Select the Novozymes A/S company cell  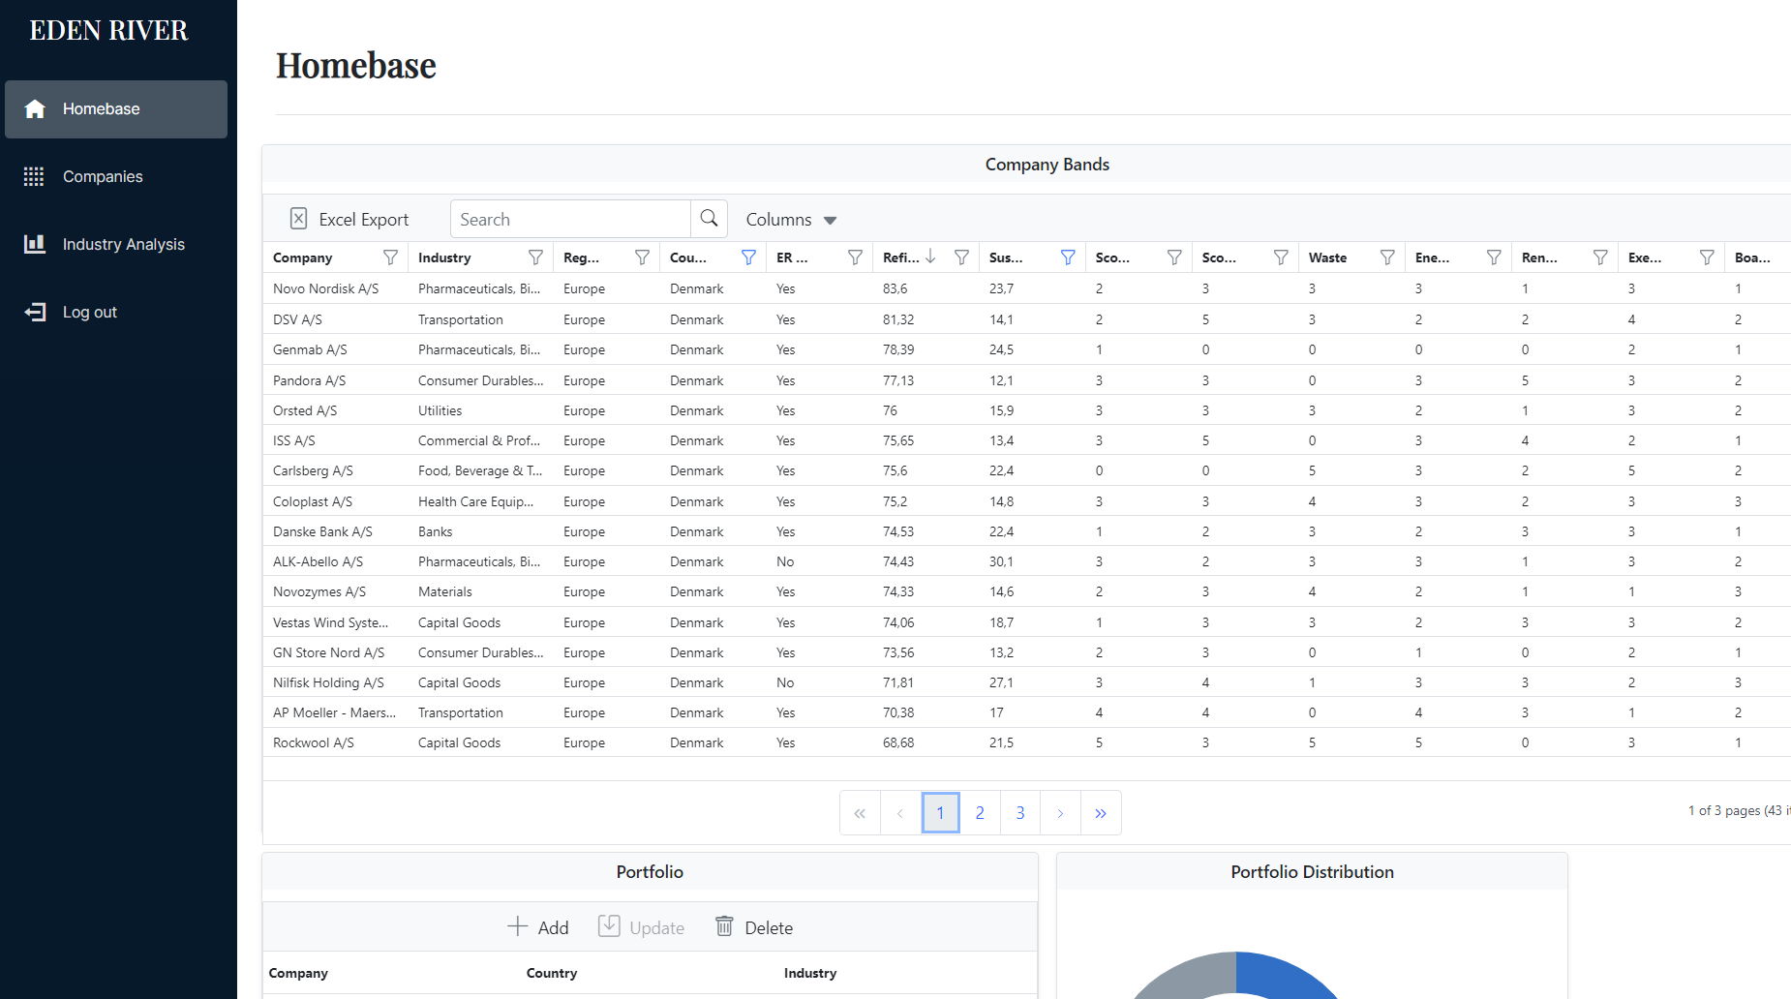click(x=336, y=591)
